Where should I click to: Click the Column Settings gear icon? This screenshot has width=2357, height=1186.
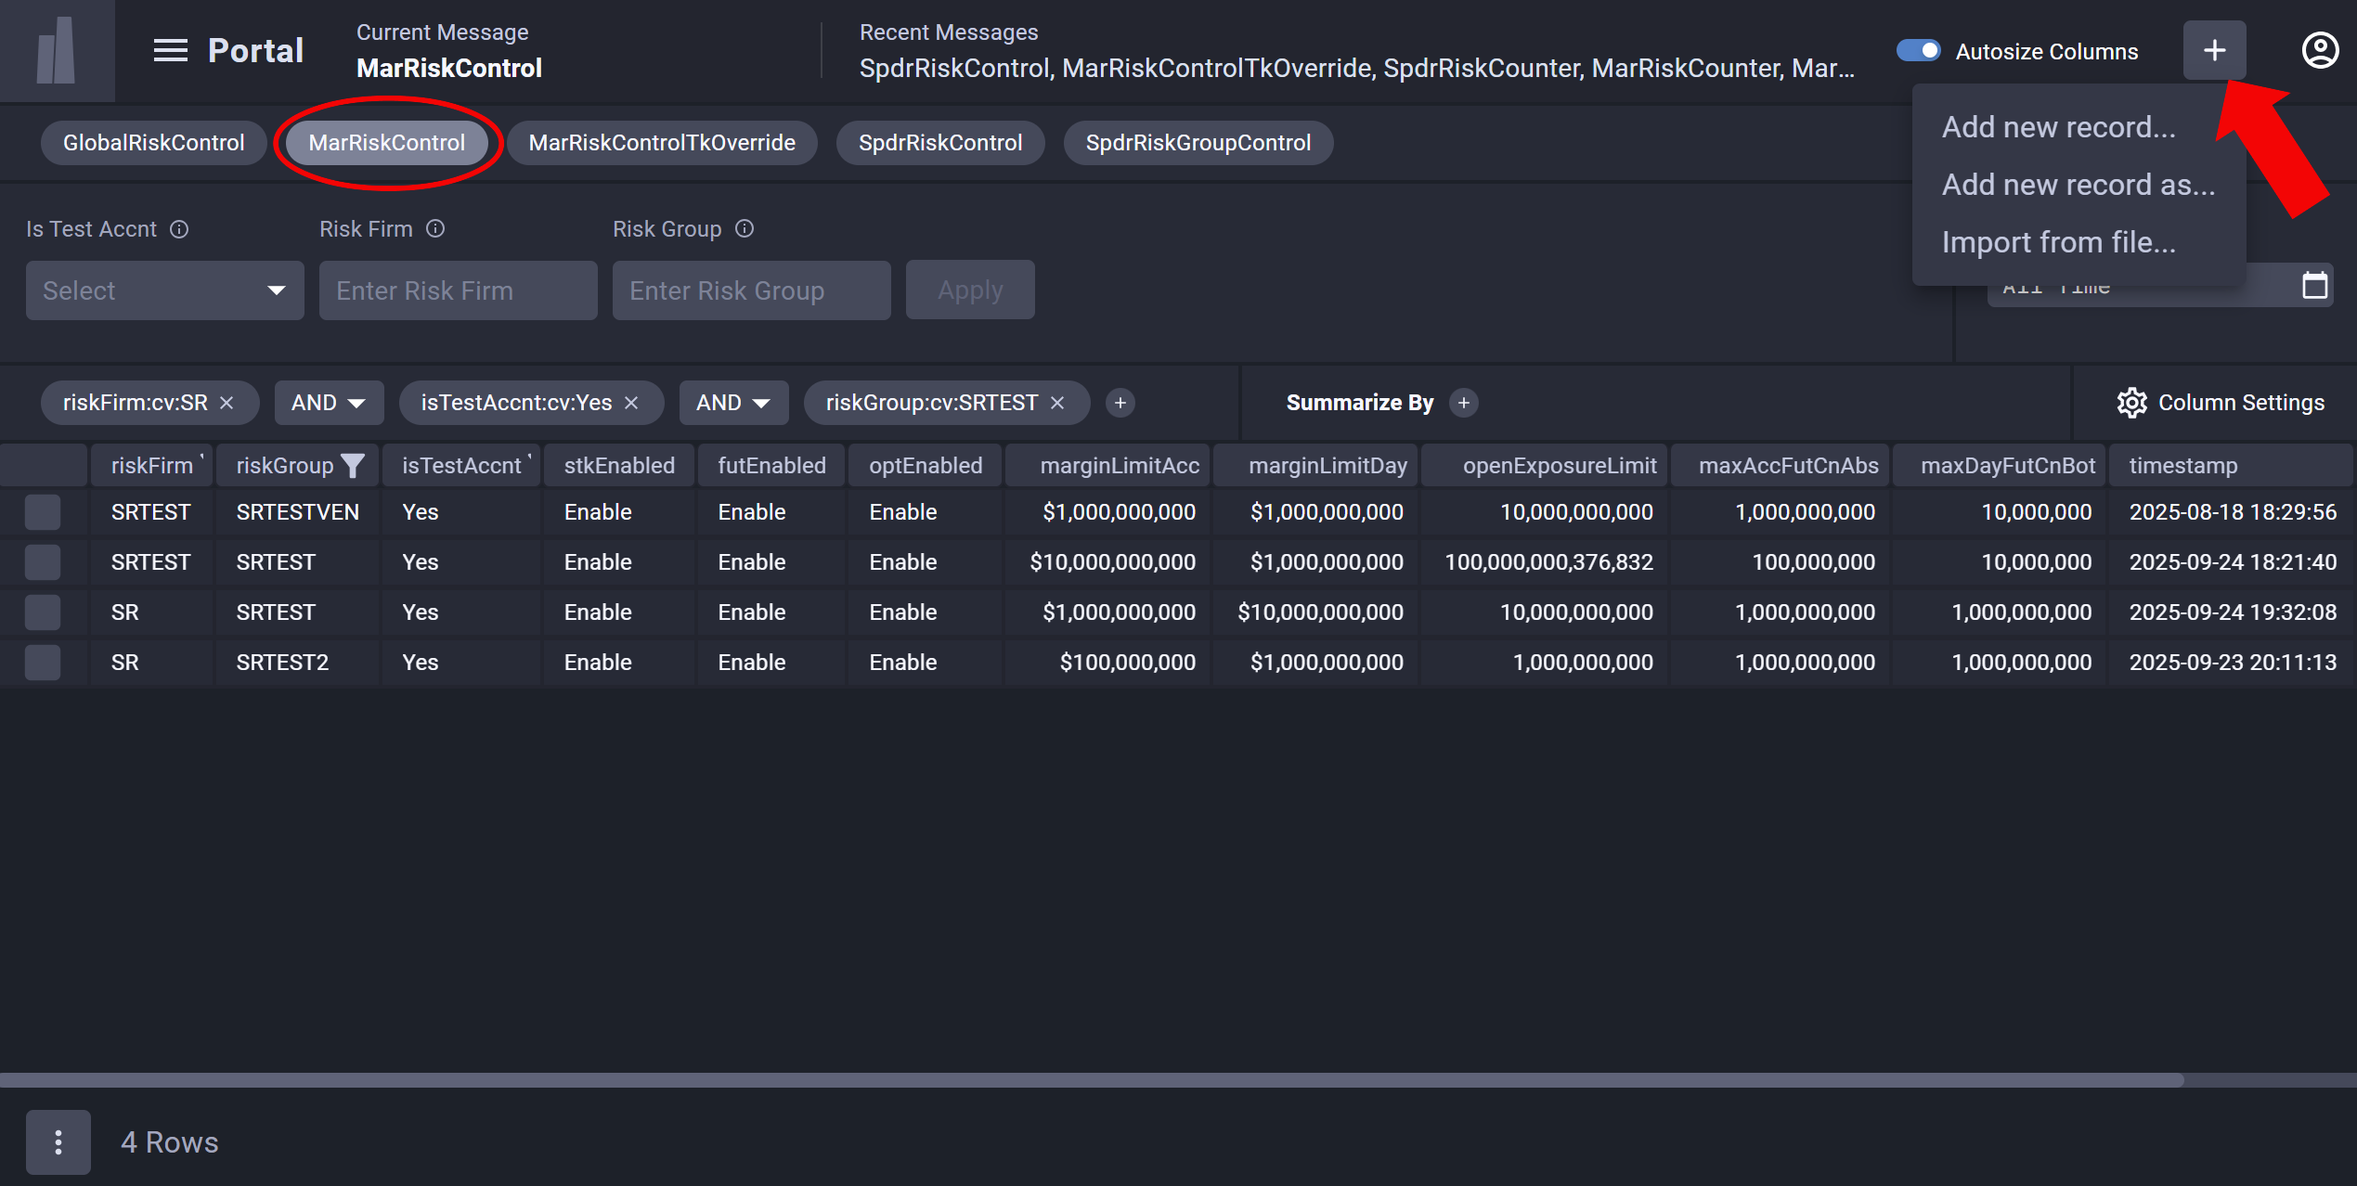(x=2131, y=403)
